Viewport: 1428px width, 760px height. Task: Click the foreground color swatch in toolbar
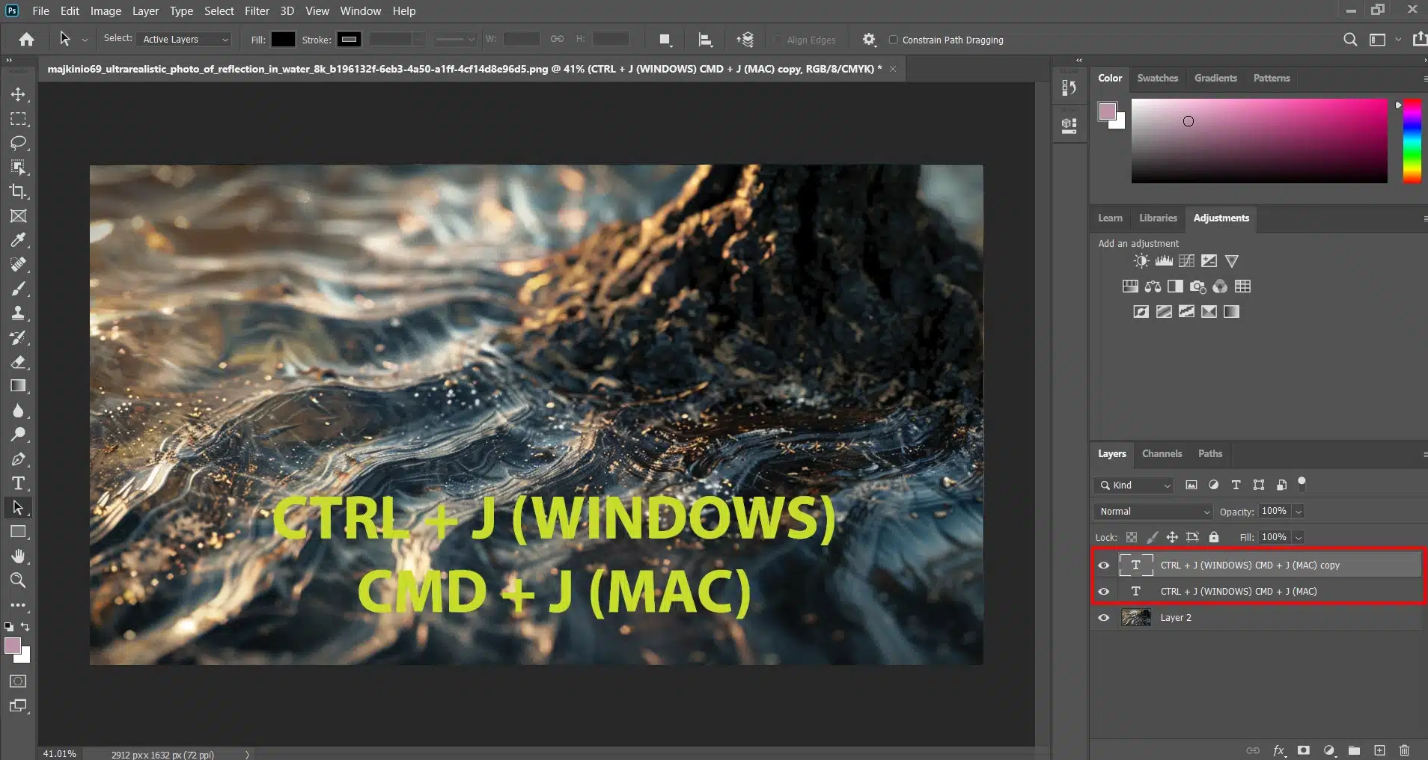click(x=13, y=646)
